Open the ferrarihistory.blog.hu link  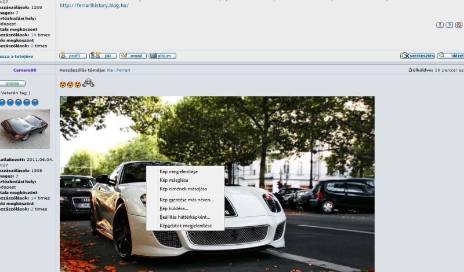click(94, 6)
